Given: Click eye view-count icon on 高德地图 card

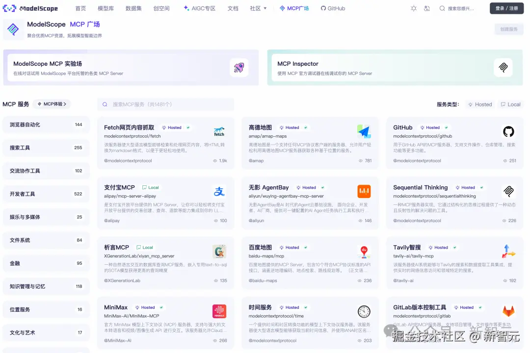Looking at the screenshot, I should click(360, 161).
